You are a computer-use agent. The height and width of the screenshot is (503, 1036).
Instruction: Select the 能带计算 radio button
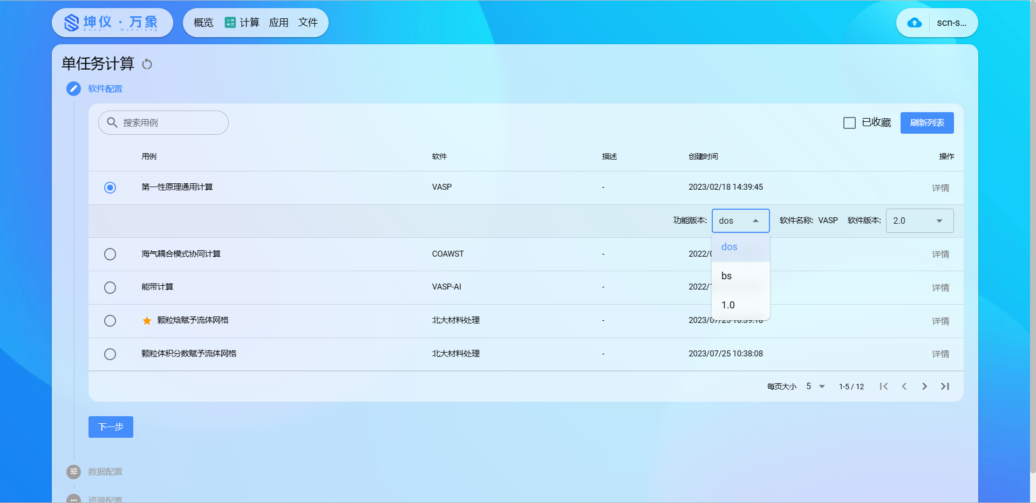(110, 287)
